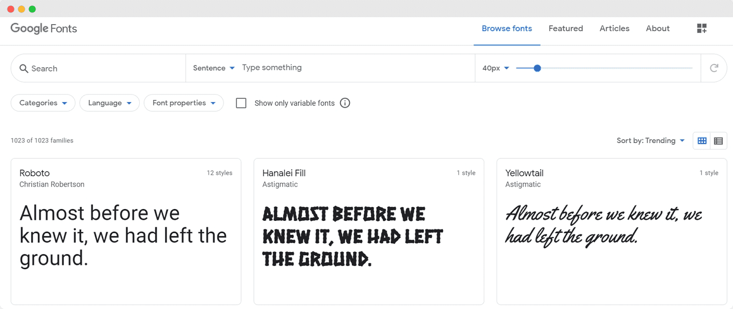Viewport: 733px width, 309px height.
Task: Click 1 style label on Hanalei Fill
Action: click(466, 173)
